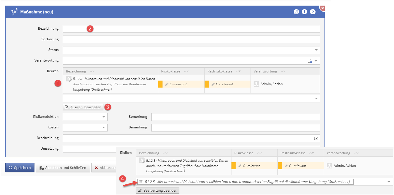Open the info icon in dialog header
The image size is (394, 195).
tap(304, 12)
